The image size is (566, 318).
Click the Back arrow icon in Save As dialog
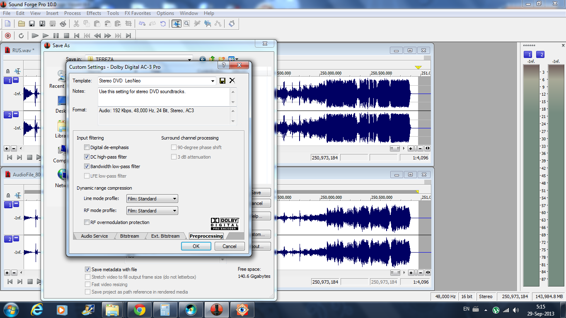[203, 59]
